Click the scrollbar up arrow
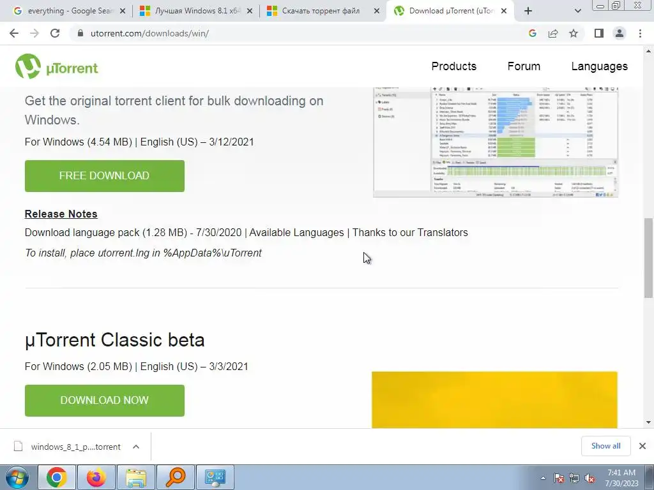654x490 pixels. (x=648, y=51)
